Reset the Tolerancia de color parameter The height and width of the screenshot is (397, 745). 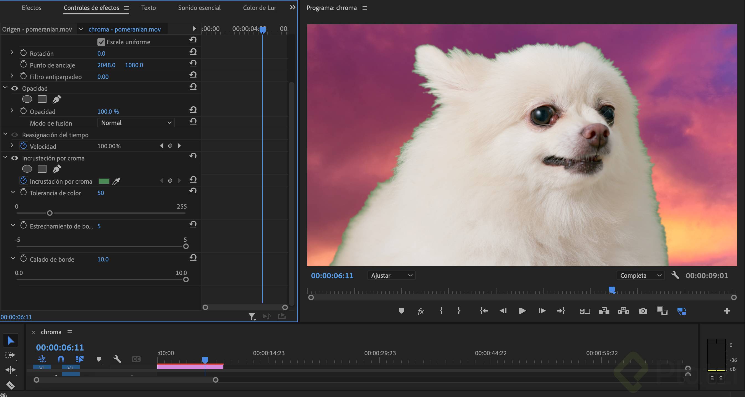click(193, 191)
